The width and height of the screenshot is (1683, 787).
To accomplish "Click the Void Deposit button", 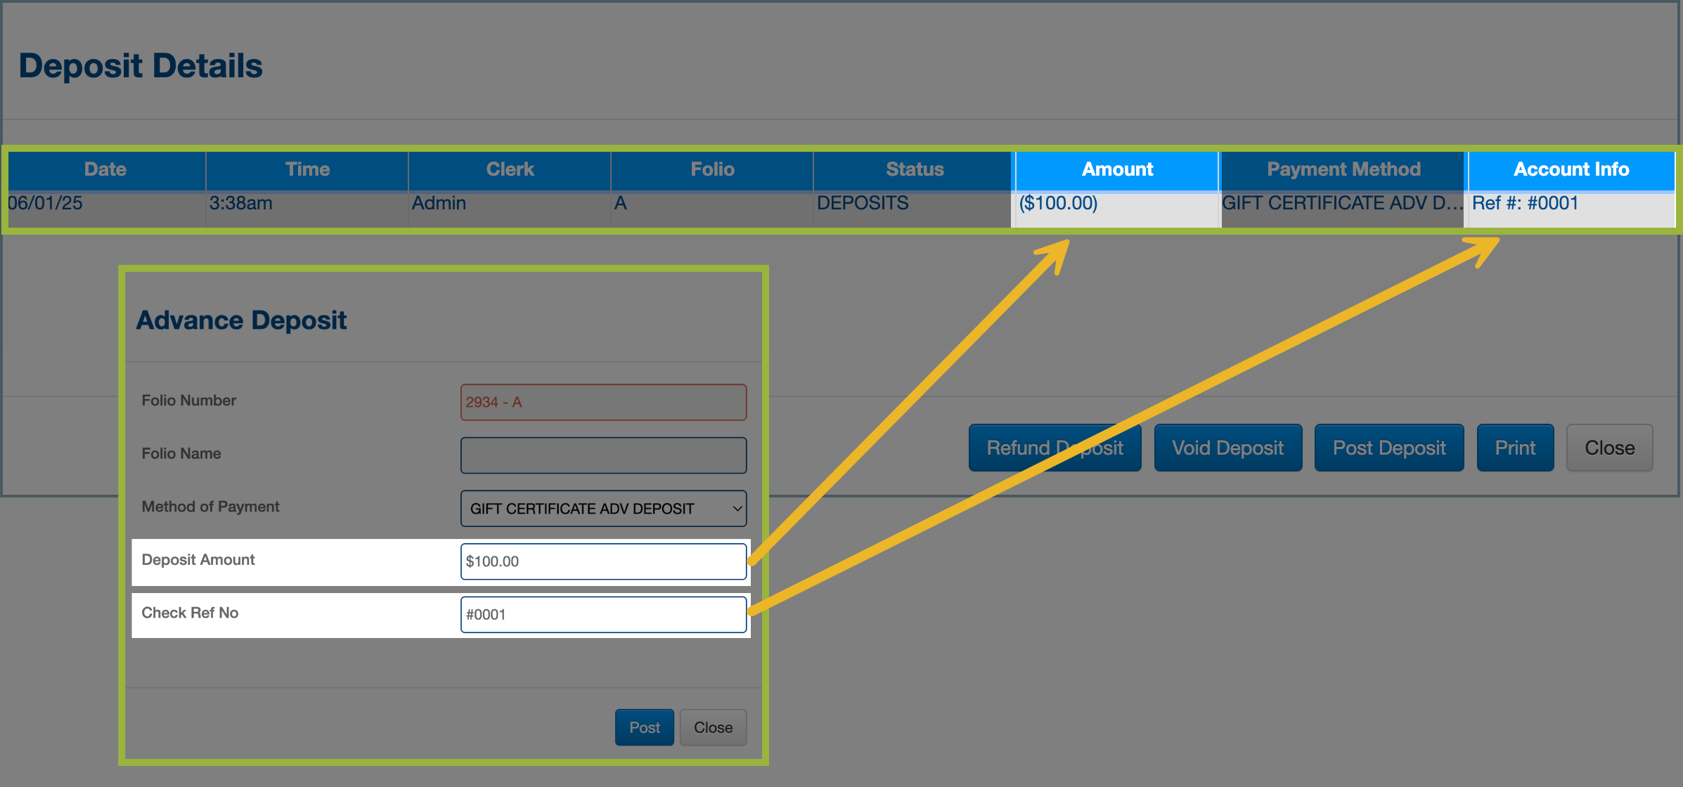I will 1227,448.
